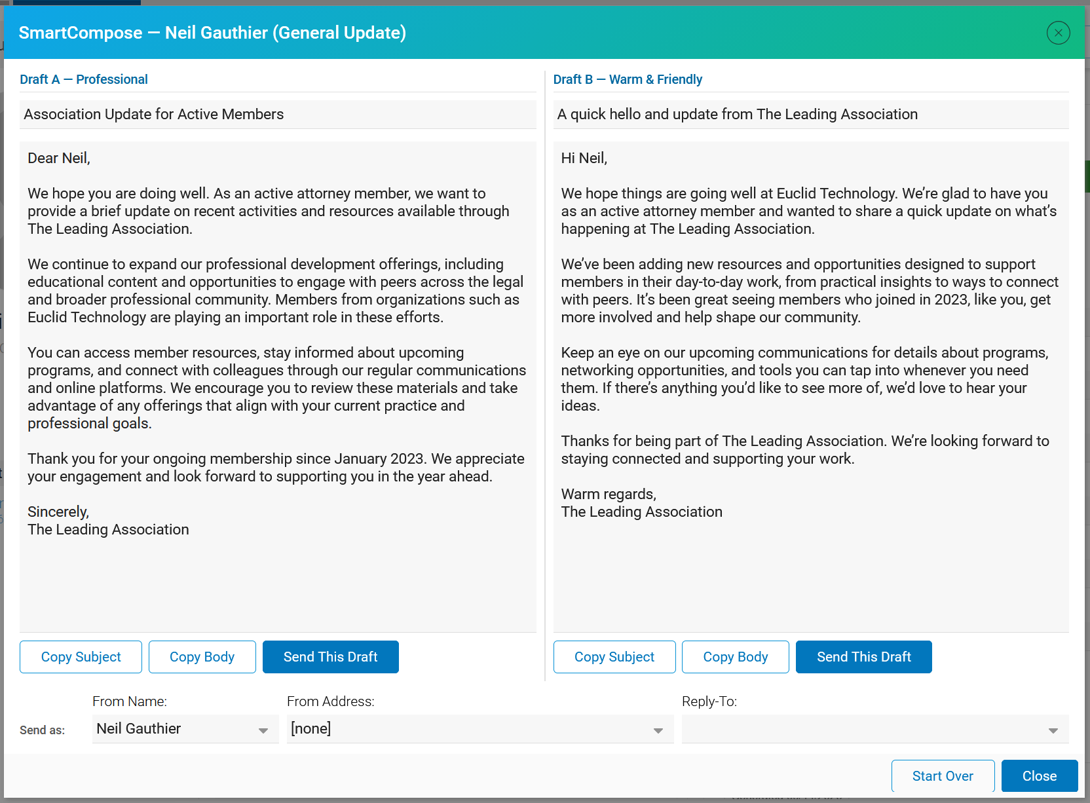Select the Draft A — Professional heading
The width and height of the screenshot is (1090, 803).
pyautogui.click(x=84, y=79)
